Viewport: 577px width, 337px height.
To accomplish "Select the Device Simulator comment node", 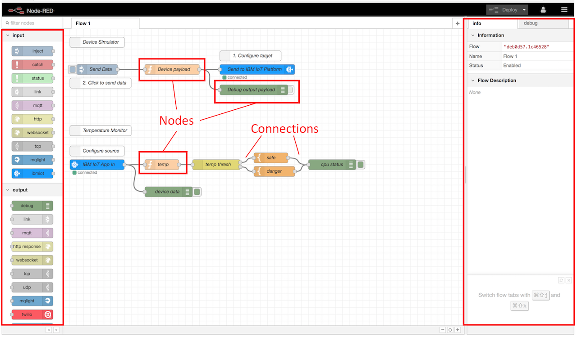I will click(97, 42).
